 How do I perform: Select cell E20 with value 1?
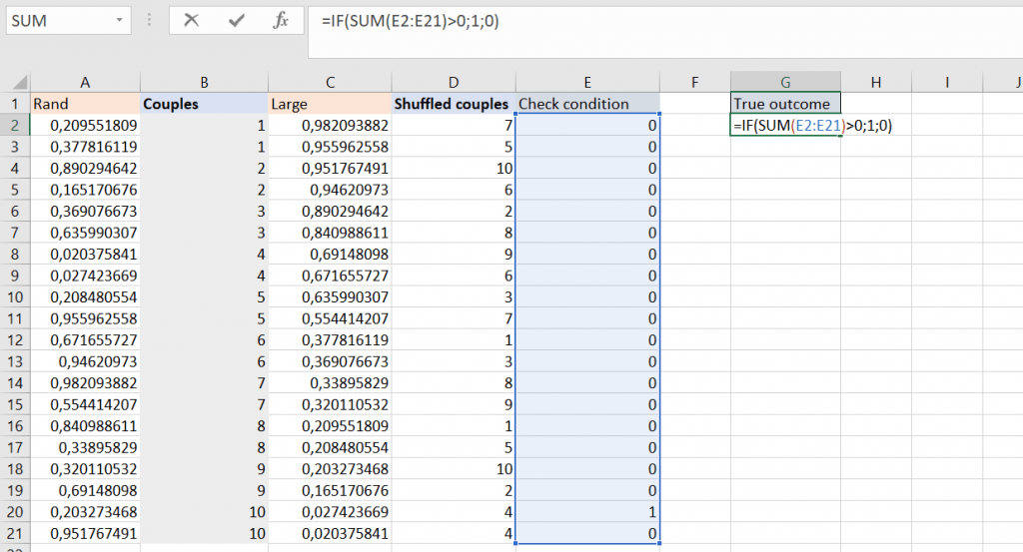[x=587, y=512]
